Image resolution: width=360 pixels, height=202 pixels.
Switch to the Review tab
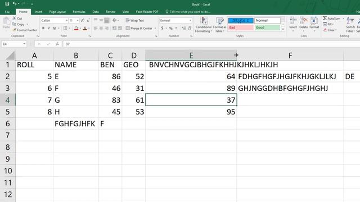[110, 12]
